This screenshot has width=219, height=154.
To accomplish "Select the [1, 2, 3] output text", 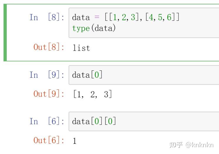I will 92,94.
